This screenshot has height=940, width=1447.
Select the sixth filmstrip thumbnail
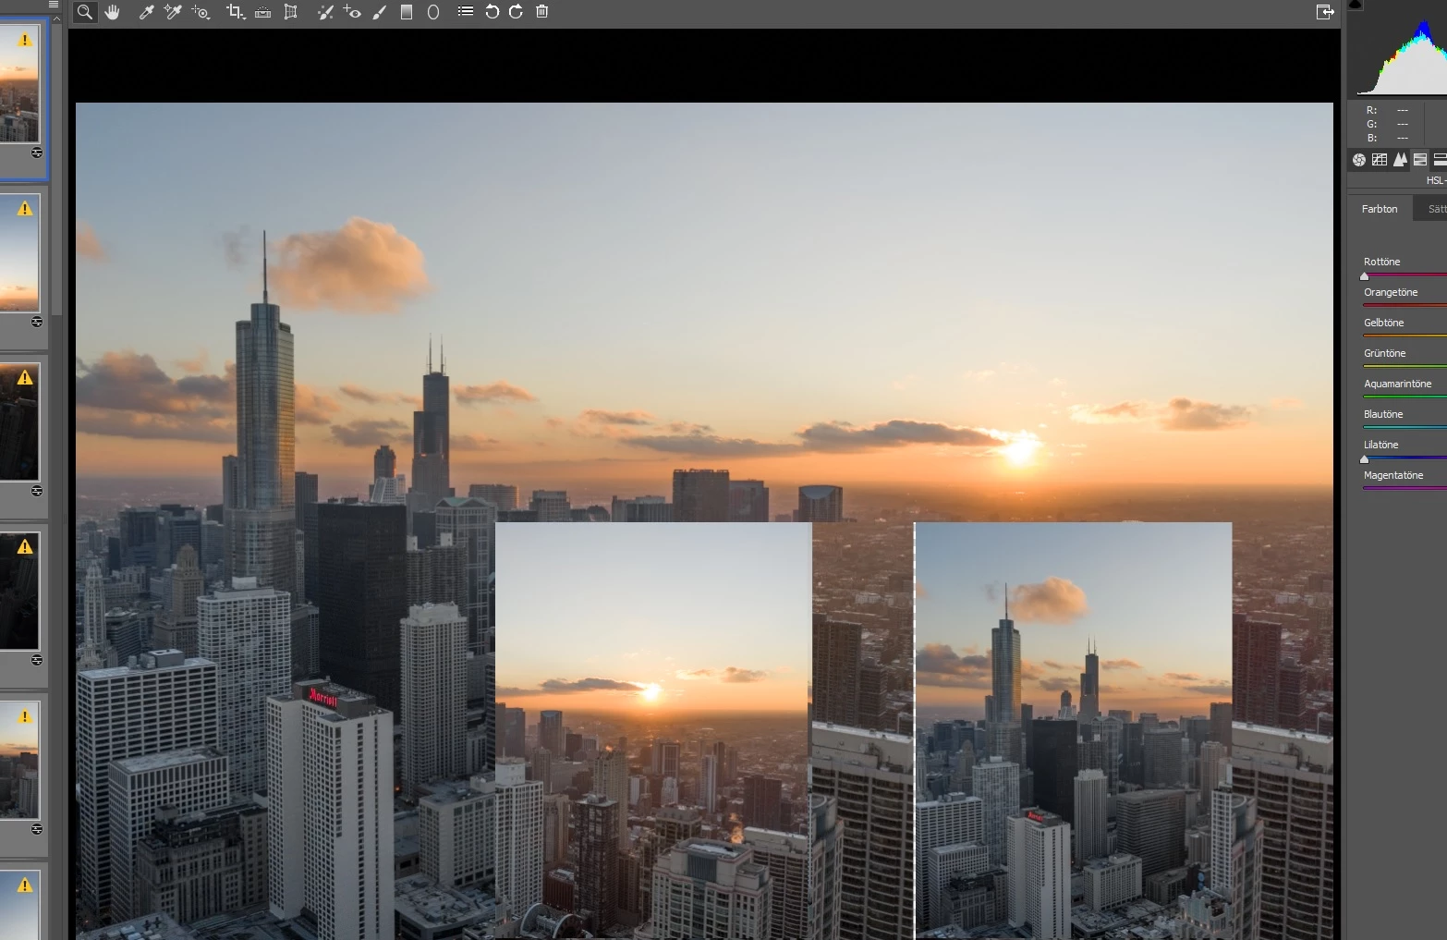point(19,906)
